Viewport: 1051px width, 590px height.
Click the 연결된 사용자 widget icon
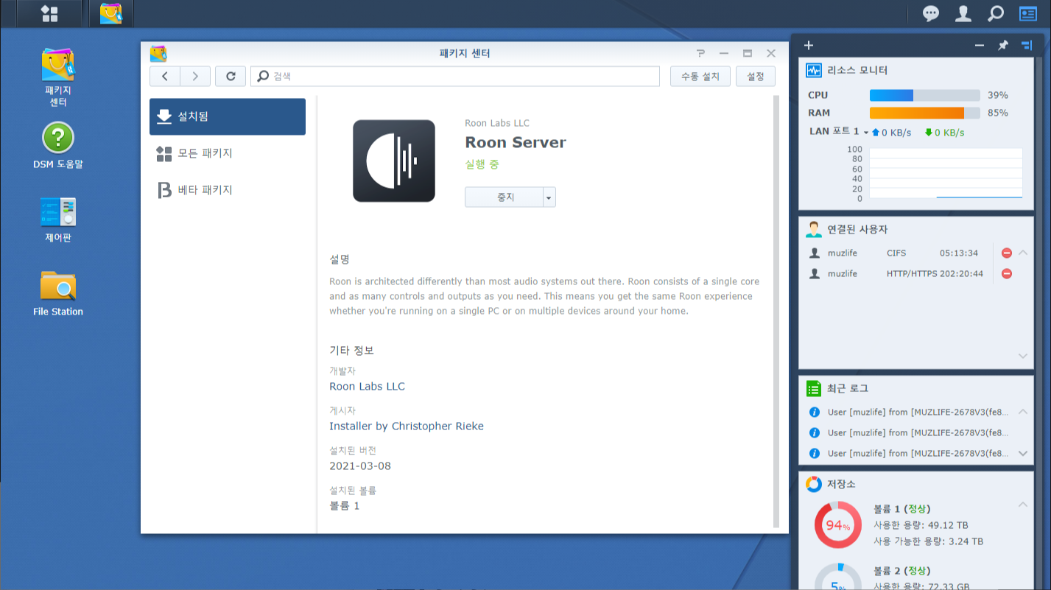813,229
